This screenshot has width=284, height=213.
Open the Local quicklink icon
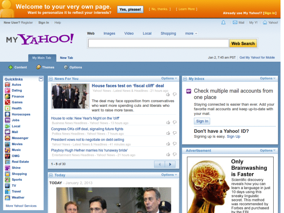coord(7,126)
